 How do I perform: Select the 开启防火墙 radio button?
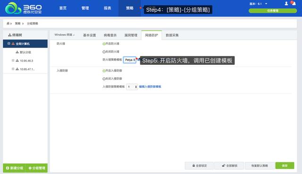click(104, 44)
